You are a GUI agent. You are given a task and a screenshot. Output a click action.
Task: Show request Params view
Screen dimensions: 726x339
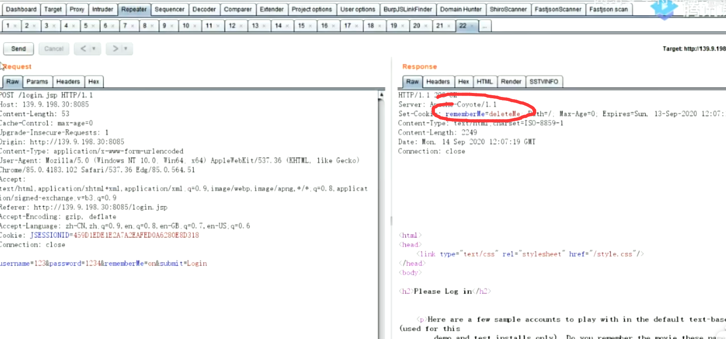[37, 81]
